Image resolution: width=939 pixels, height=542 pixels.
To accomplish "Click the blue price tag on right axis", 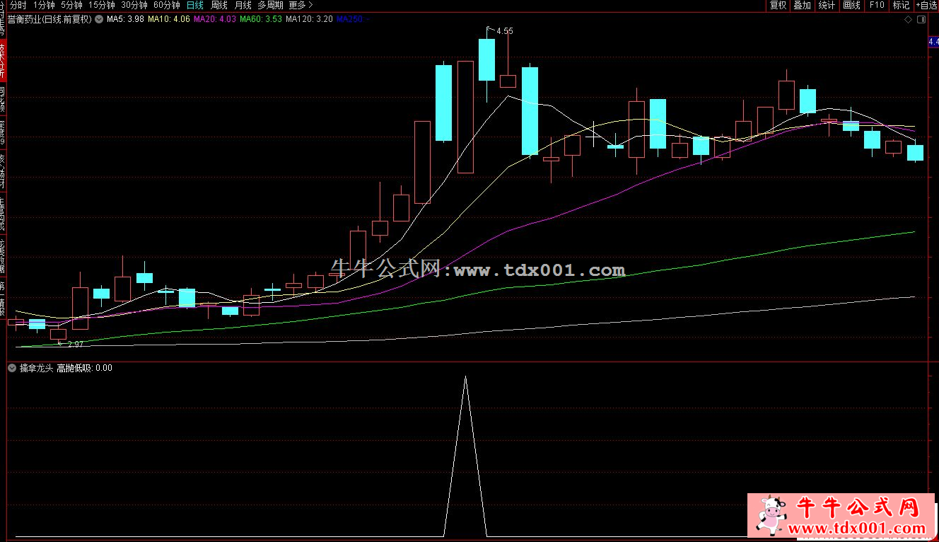I will point(933,42).
